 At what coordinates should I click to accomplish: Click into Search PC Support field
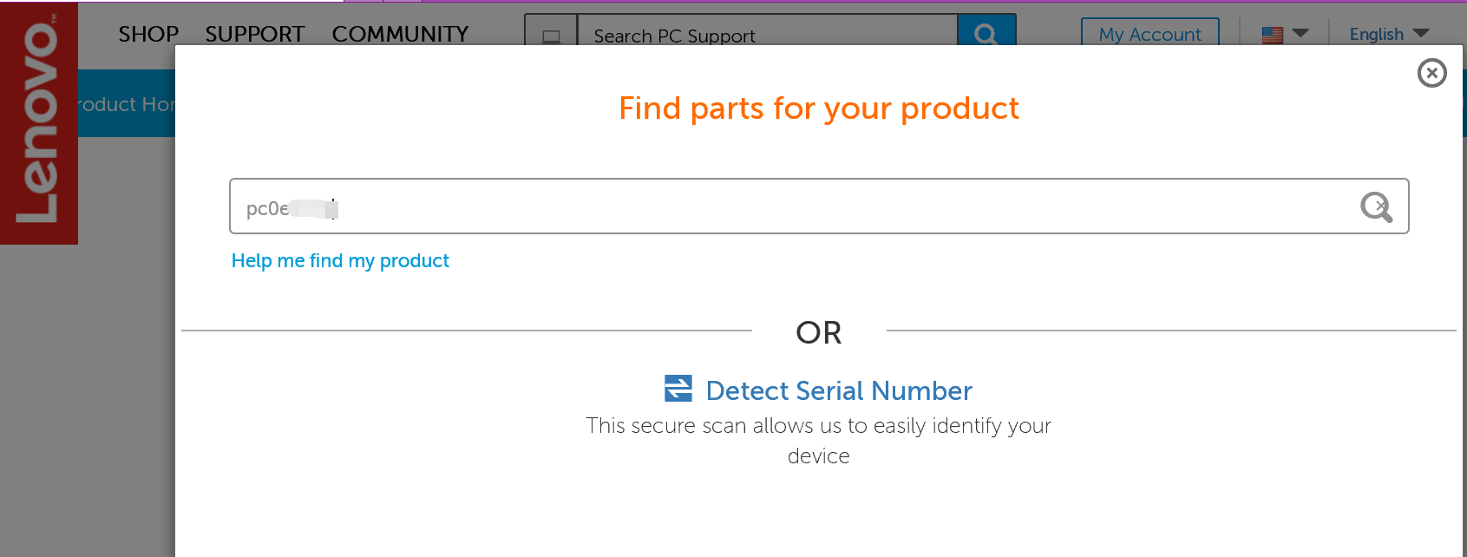pyautogui.click(x=763, y=36)
